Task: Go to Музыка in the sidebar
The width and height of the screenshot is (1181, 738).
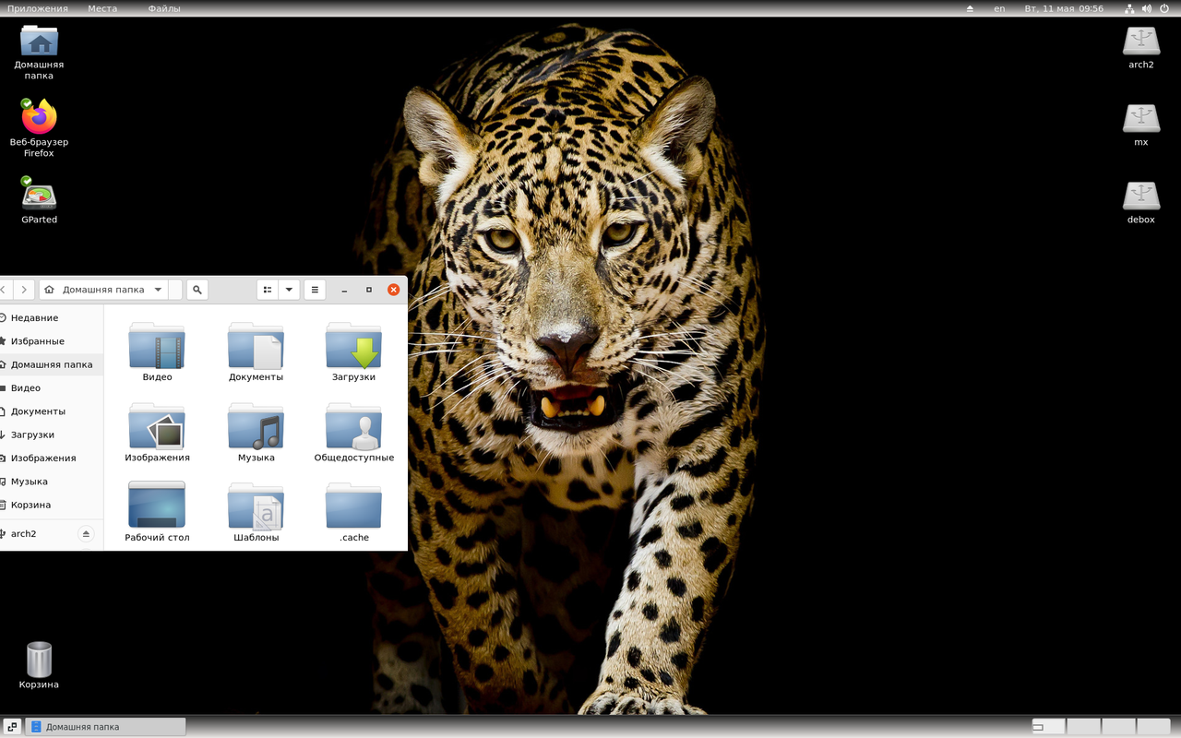Action: point(52,482)
